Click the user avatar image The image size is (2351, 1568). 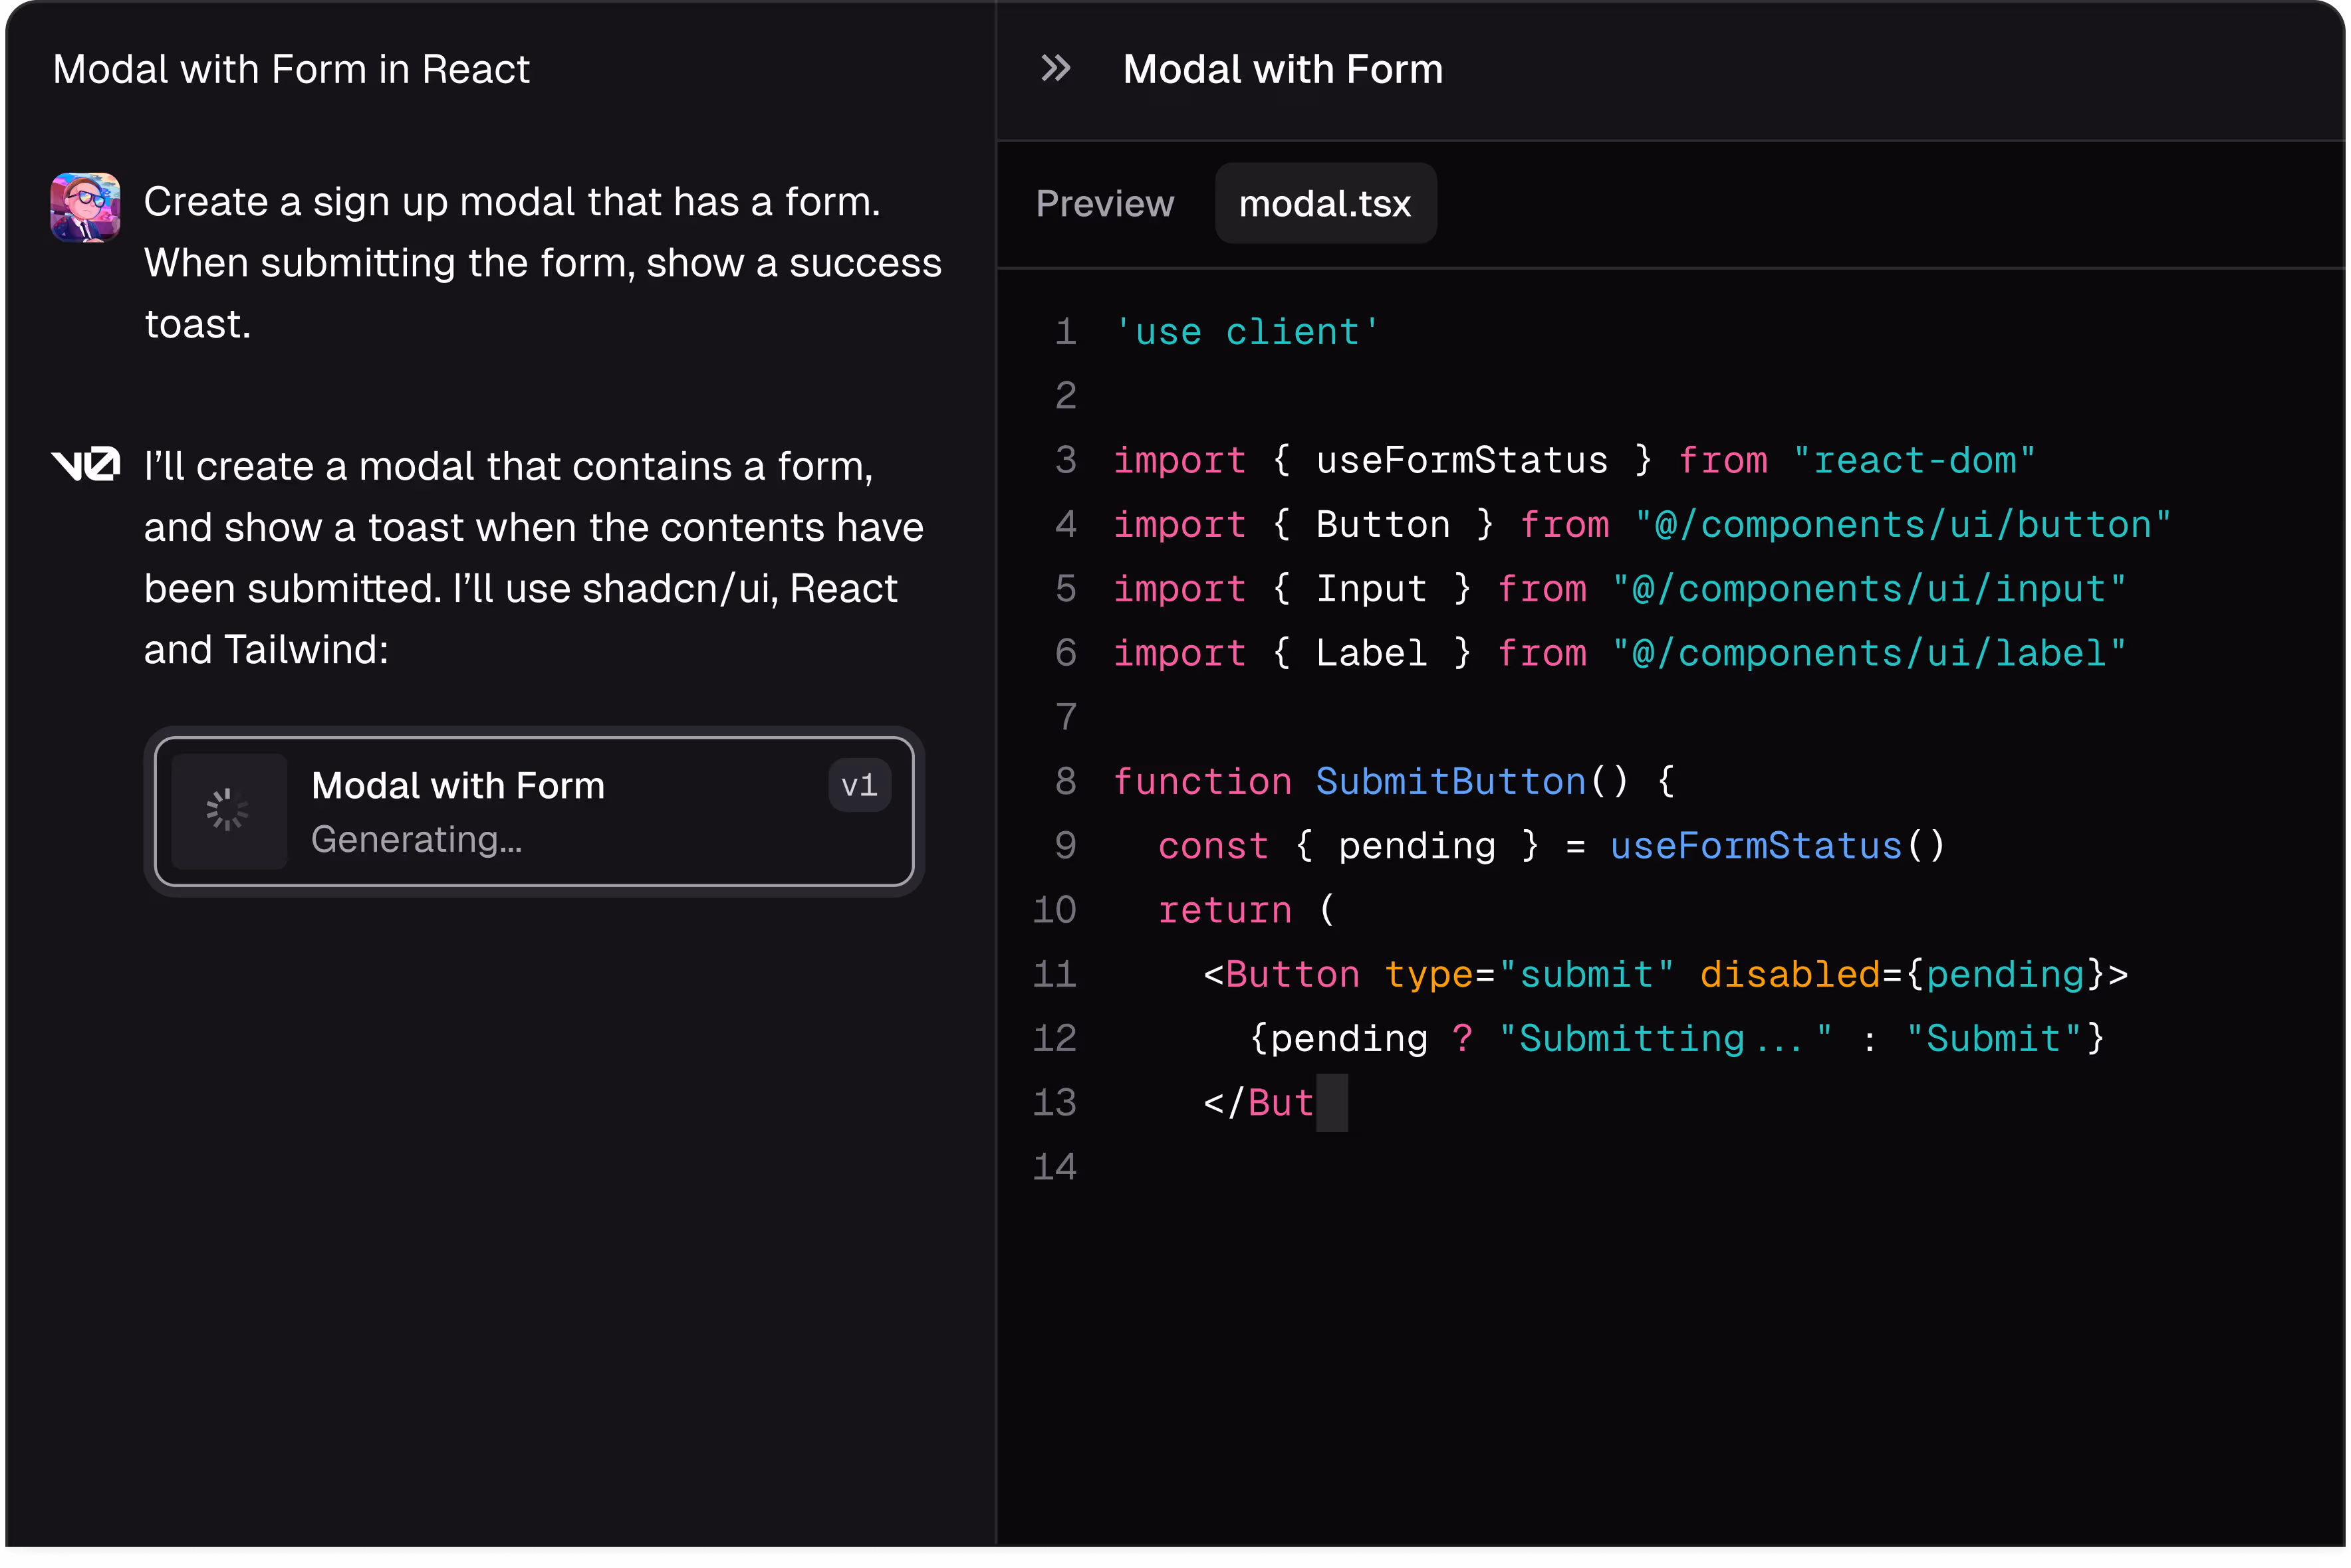point(86,208)
